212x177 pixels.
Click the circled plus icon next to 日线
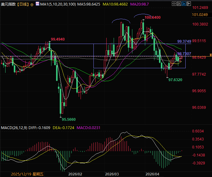32,5
